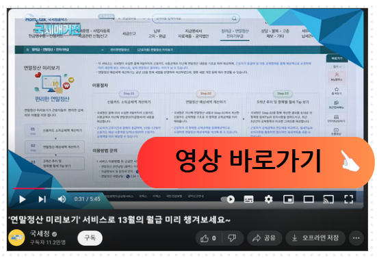Open the 국세청 channel name

40,233
